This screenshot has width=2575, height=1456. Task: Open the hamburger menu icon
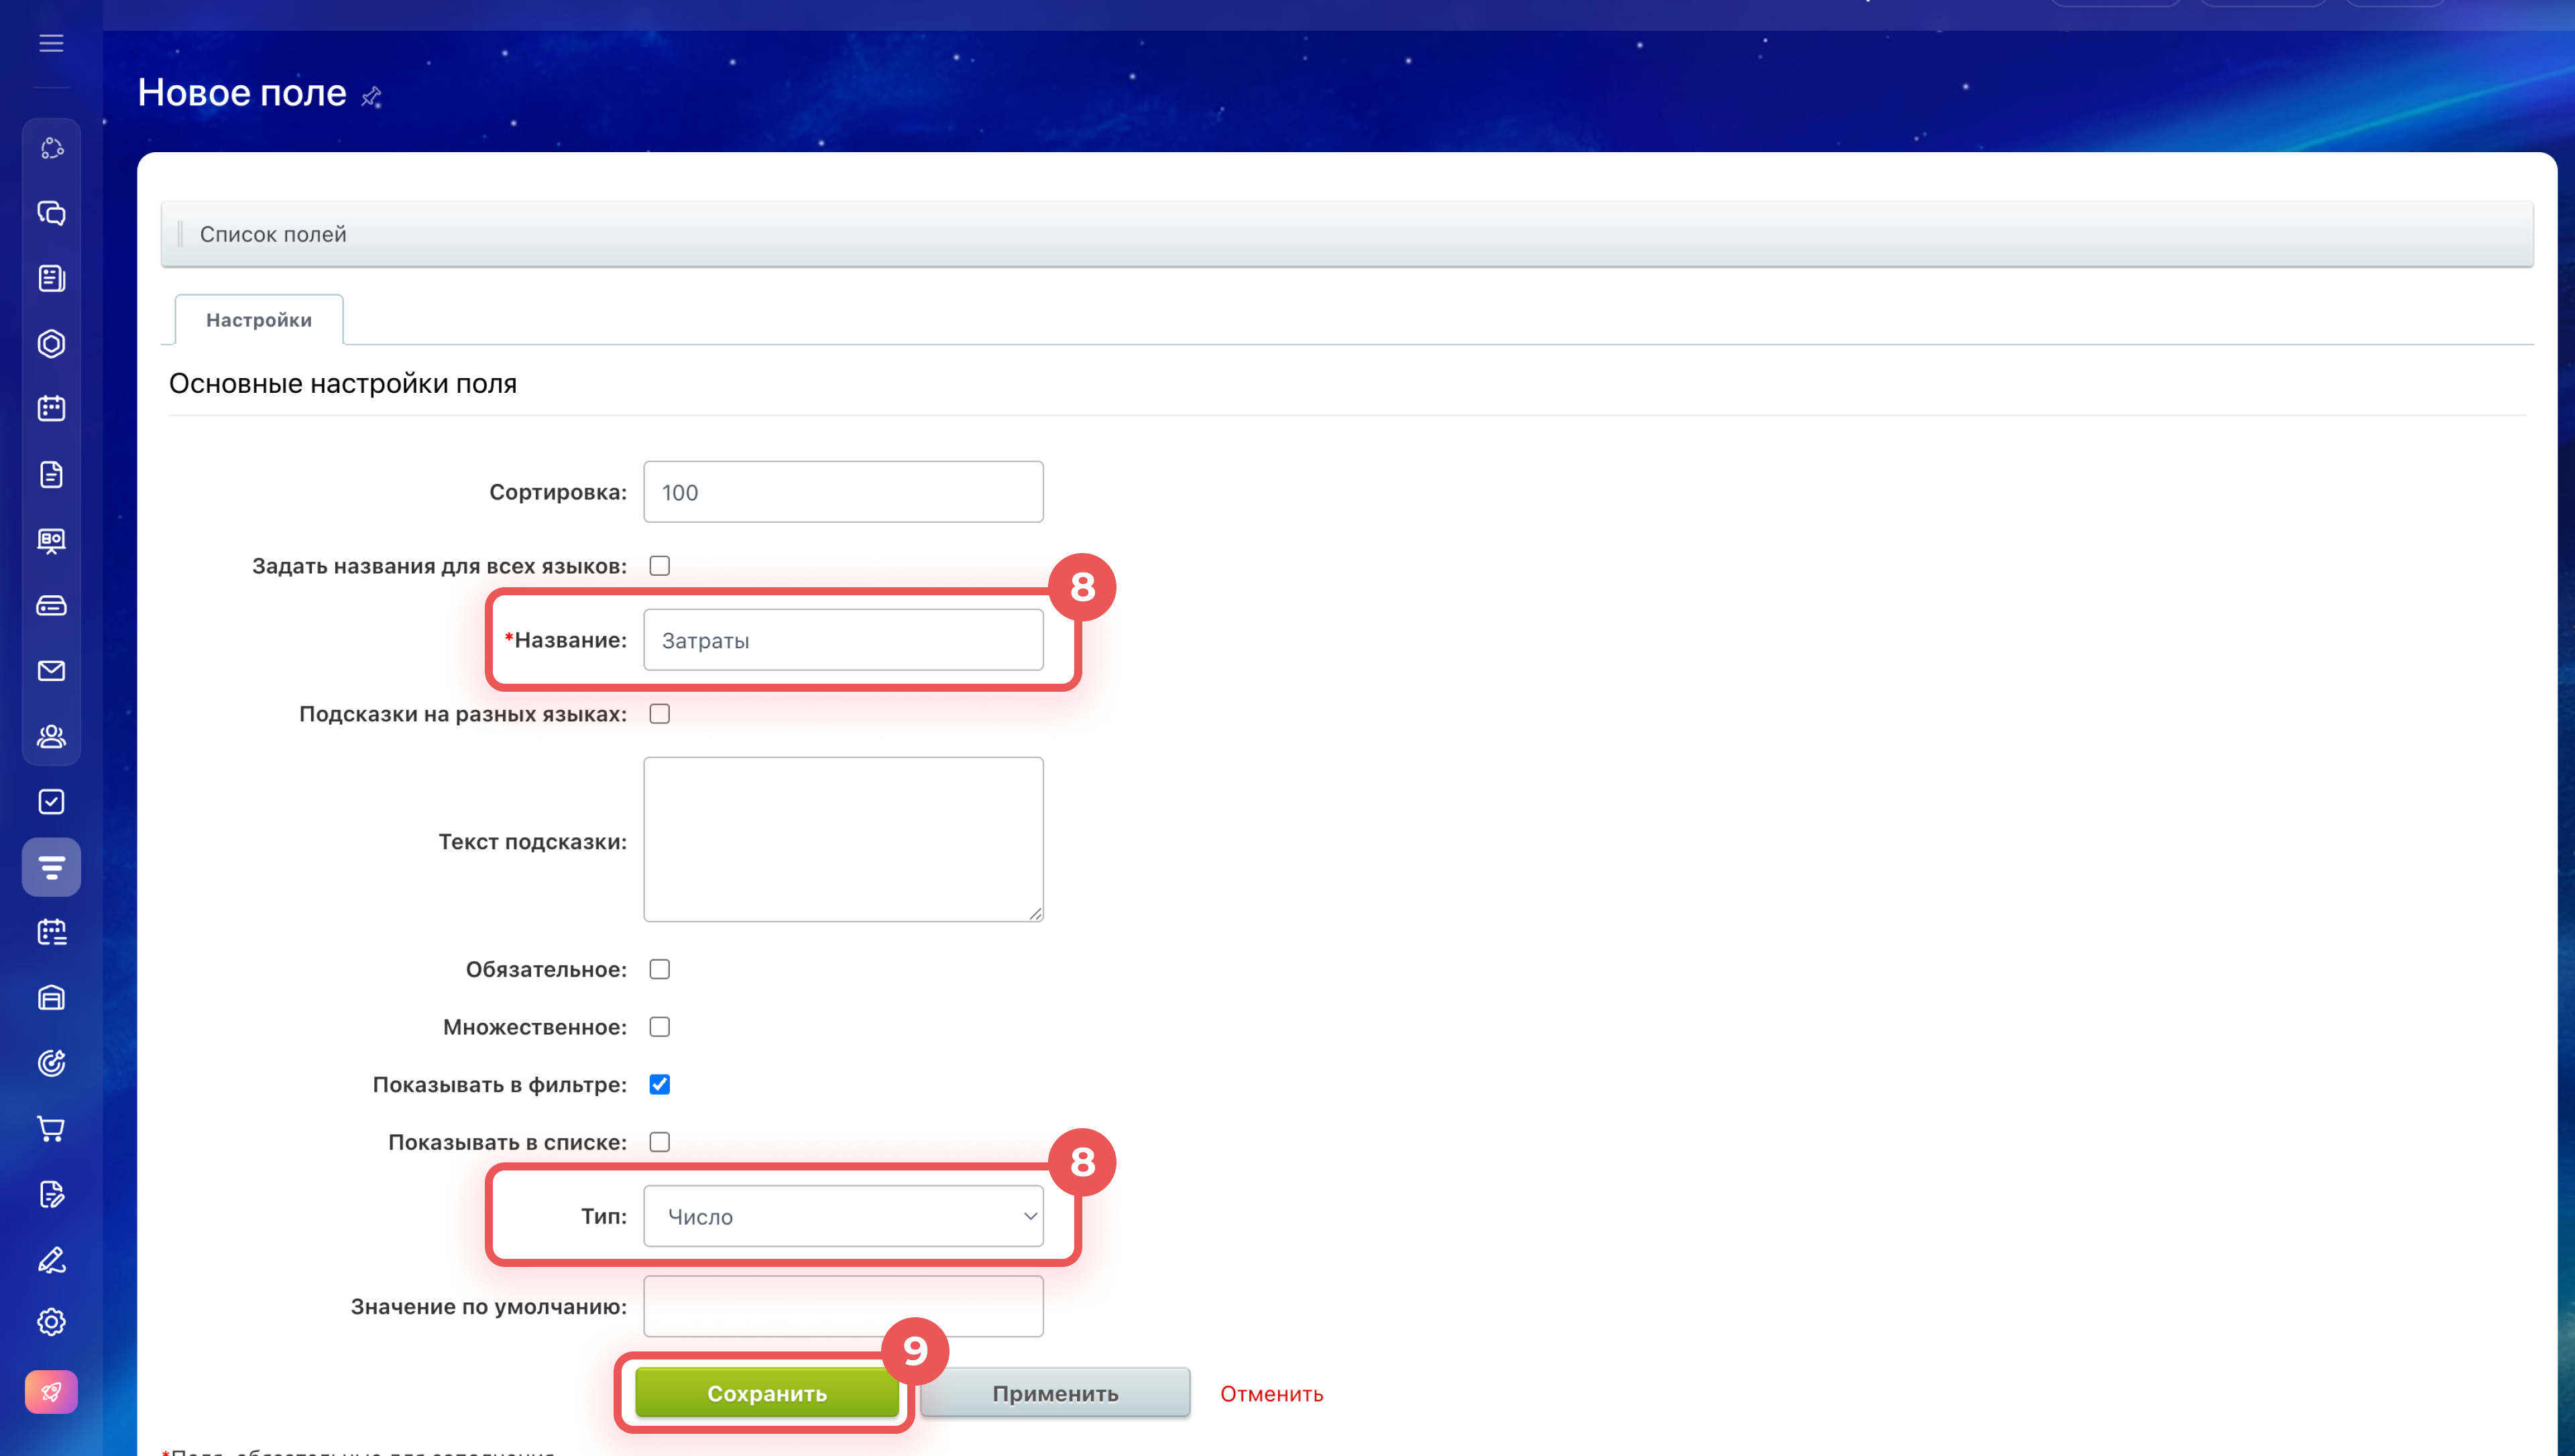tap(51, 43)
